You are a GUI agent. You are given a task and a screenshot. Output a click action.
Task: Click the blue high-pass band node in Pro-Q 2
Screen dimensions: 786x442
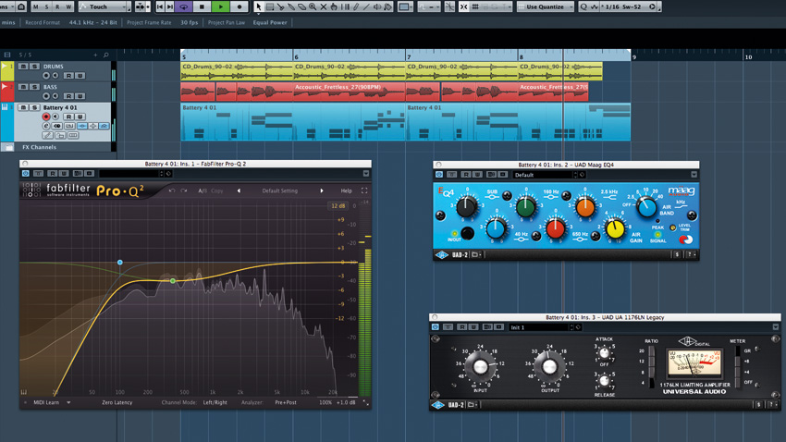point(120,262)
